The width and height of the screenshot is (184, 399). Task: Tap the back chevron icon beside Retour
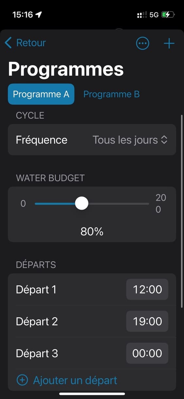tap(8, 43)
